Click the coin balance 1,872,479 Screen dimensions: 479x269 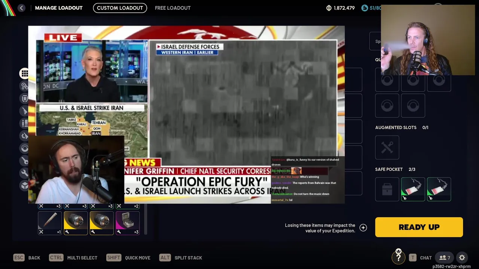click(340, 8)
